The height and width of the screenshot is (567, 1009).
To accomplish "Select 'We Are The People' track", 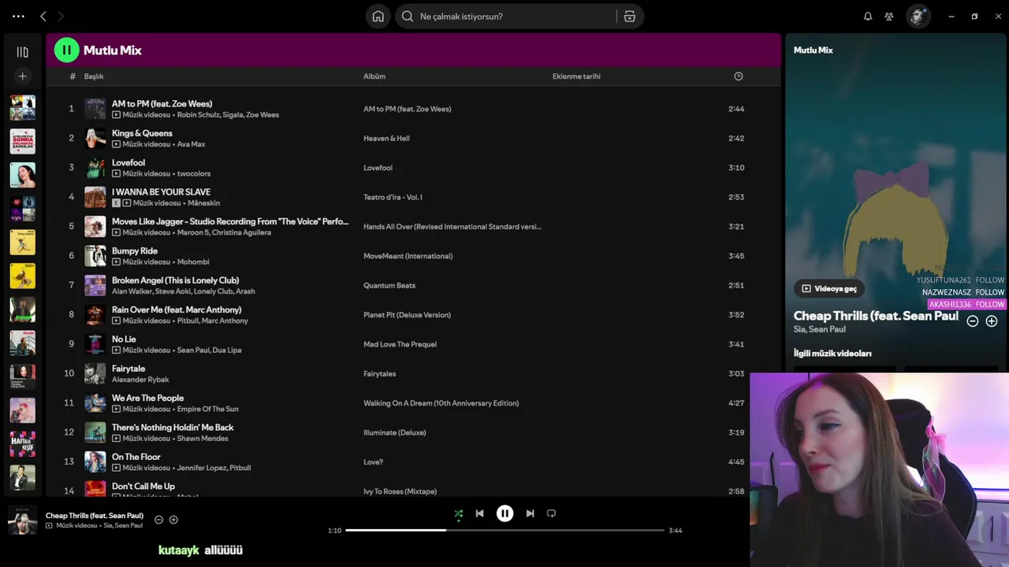I will [147, 398].
